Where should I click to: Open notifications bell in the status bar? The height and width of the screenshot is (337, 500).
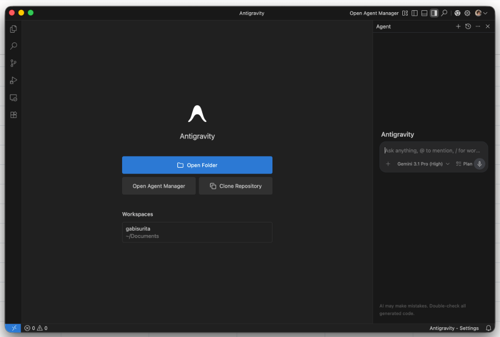point(488,328)
